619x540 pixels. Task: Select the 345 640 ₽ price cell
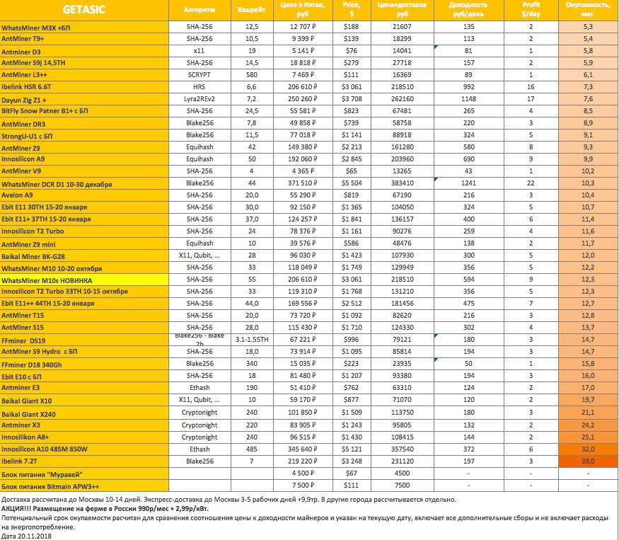click(303, 449)
